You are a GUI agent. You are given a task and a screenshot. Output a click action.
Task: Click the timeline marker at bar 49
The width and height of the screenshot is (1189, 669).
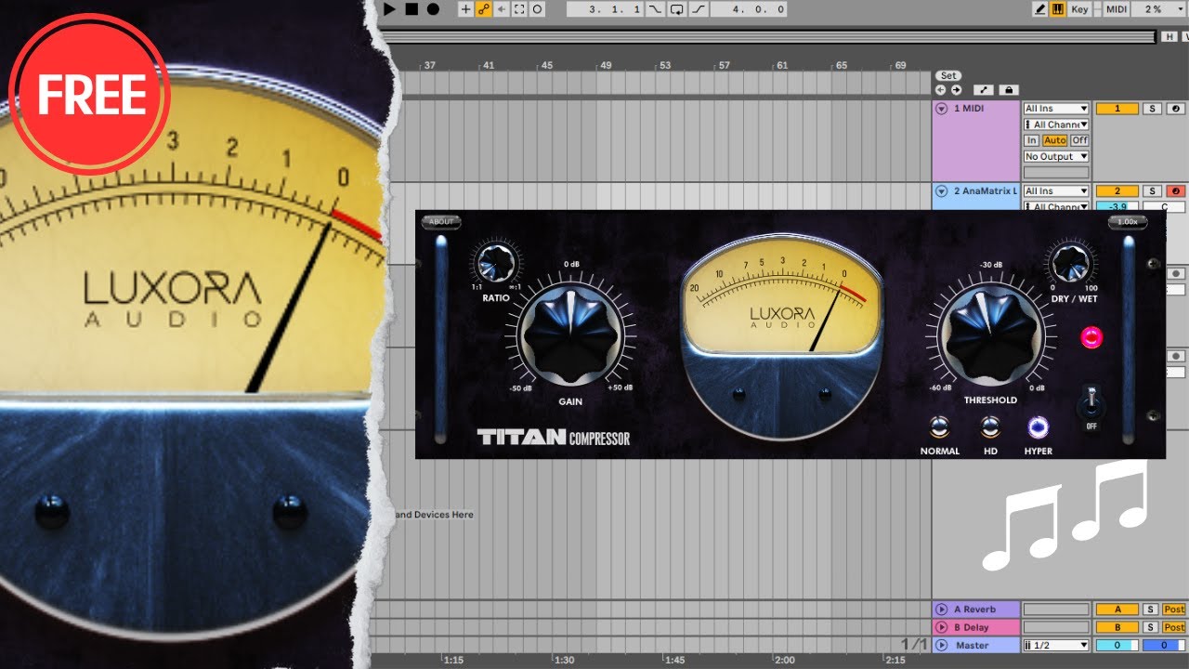pos(606,66)
